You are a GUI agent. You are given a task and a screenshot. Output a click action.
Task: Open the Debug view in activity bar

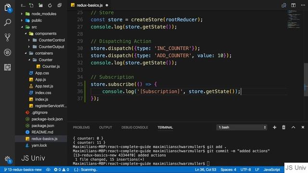click(8, 52)
